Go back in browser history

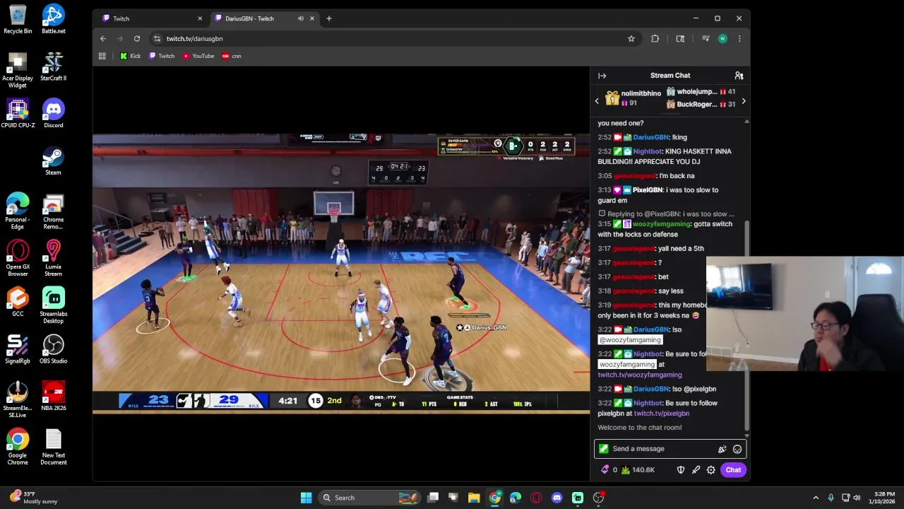103,39
